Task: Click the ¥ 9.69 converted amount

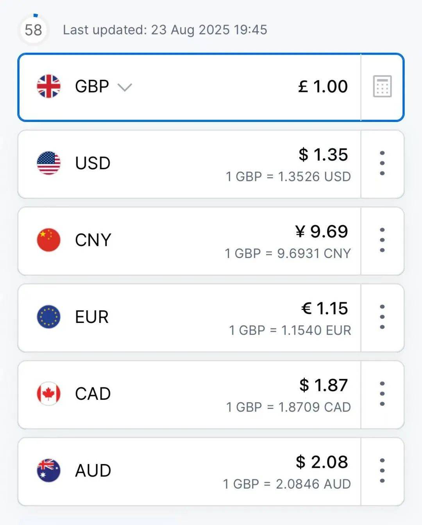Action: (322, 231)
